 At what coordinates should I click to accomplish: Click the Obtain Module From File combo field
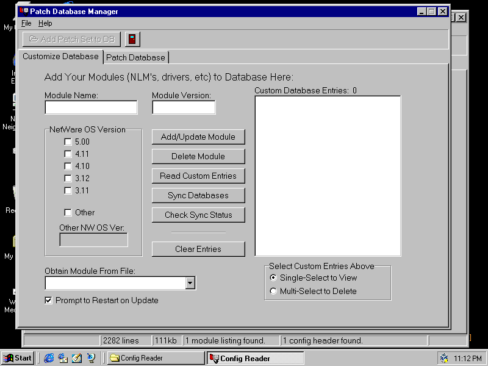(116, 283)
